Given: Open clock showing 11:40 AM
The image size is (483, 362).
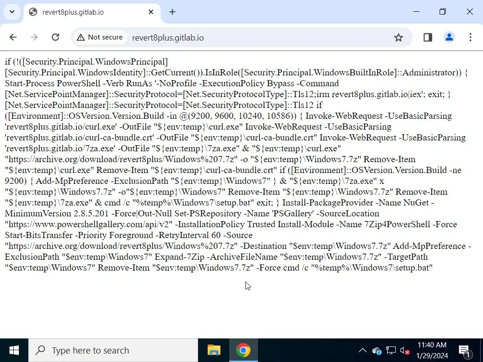Looking at the screenshot, I should (432, 350).
